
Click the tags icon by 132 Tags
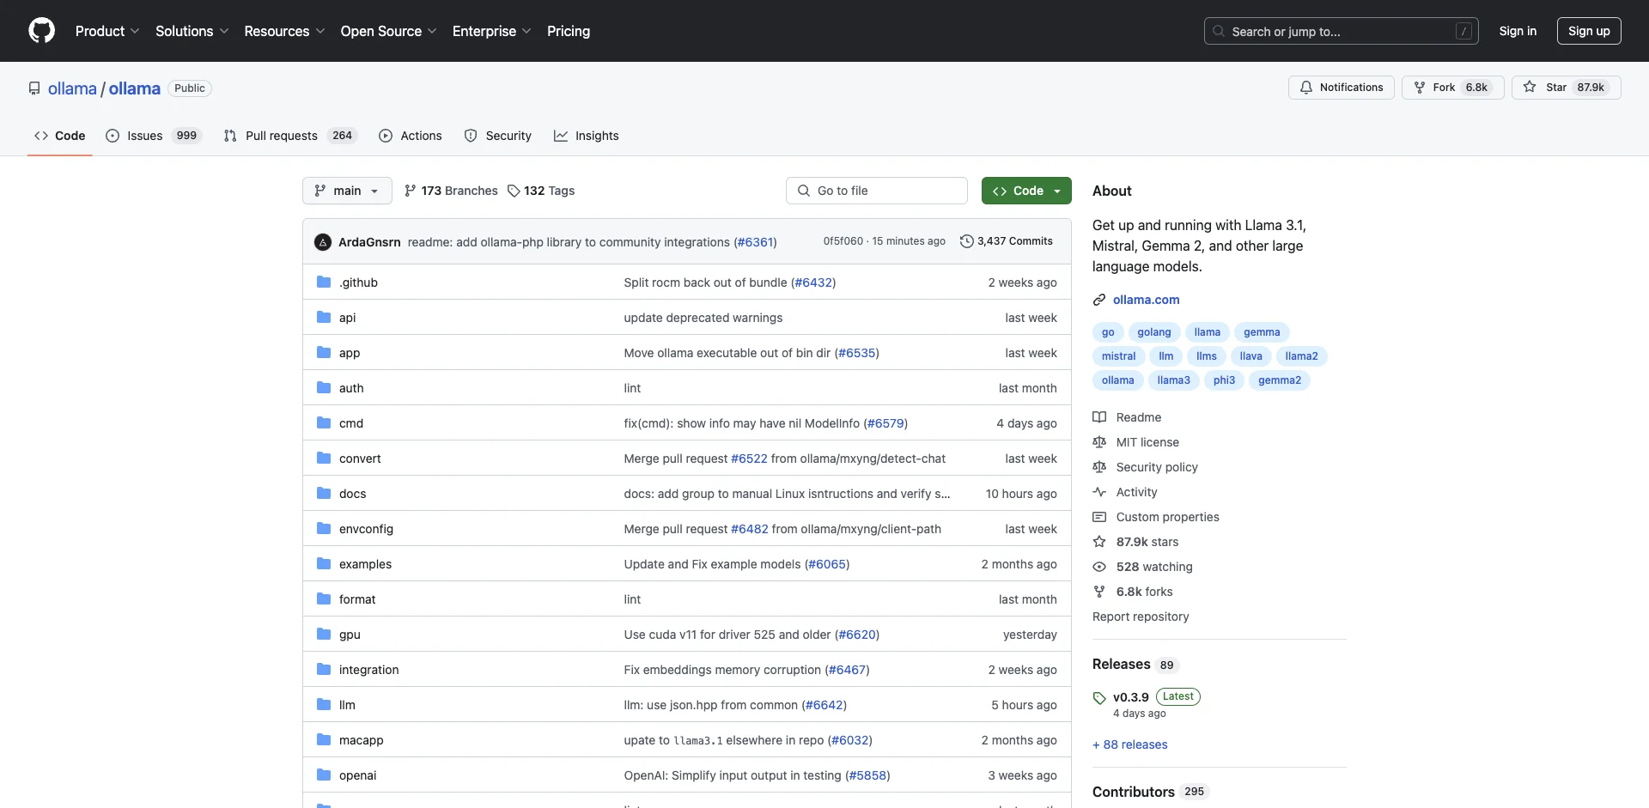coord(514,191)
